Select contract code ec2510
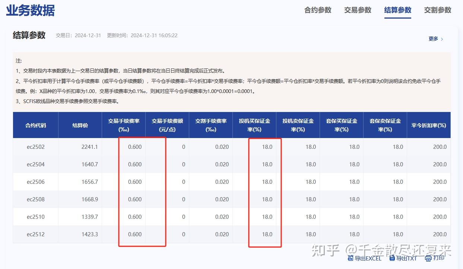 pyautogui.click(x=36, y=217)
